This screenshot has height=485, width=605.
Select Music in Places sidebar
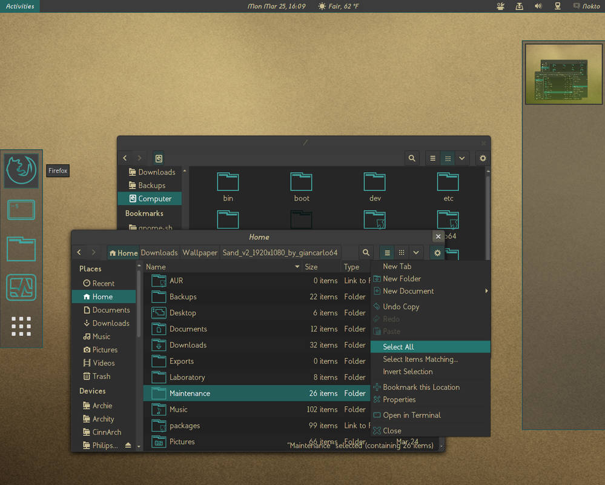[x=104, y=336]
